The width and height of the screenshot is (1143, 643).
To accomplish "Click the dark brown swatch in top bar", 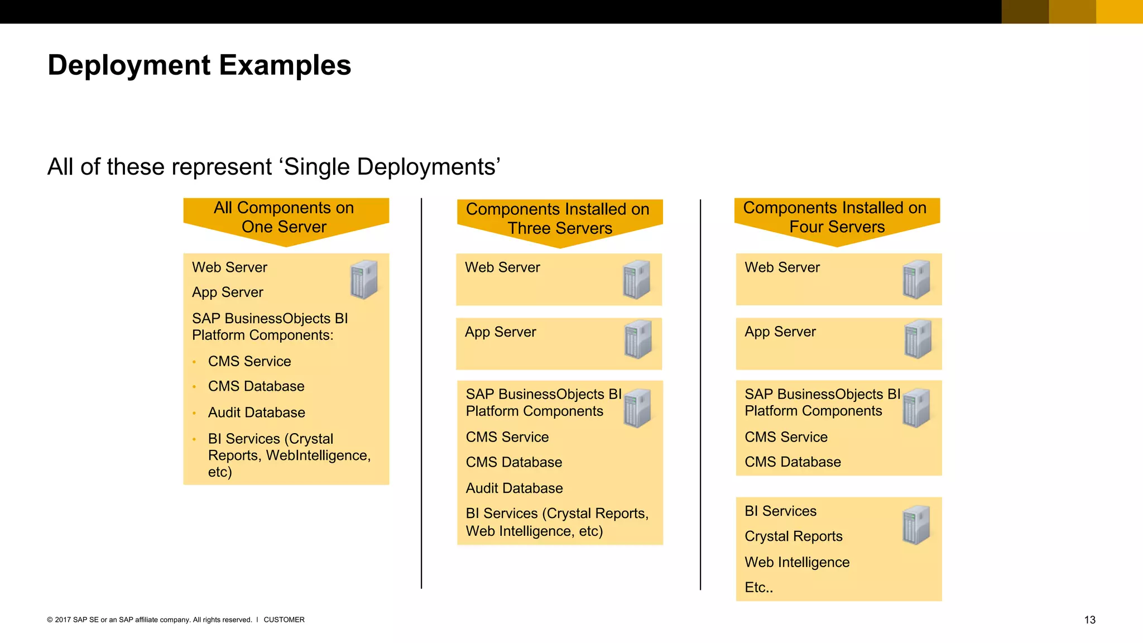I will (x=1025, y=12).
